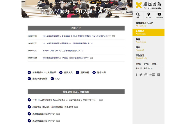Open 2021年度 FIT入試（総合型選抜）募集要項 link

(x=53, y=107)
